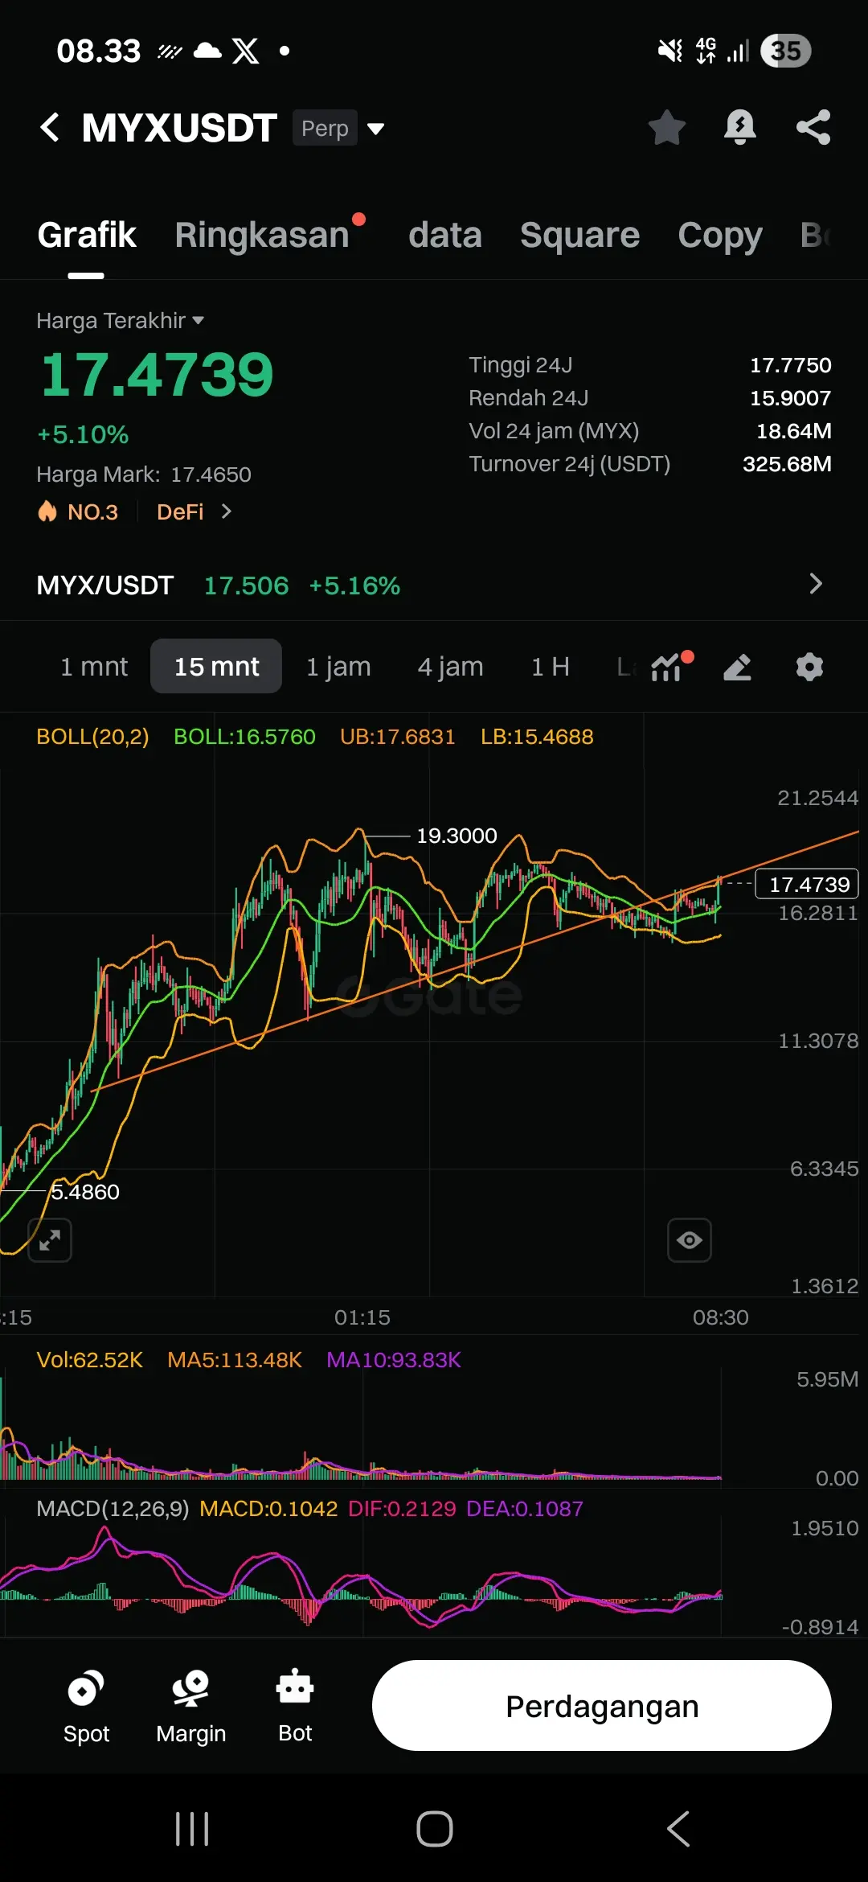Tap the Vol:62.52K volume label
Image resolution: width=868 pixels, height=1882 pixels.
(89, 1360)
